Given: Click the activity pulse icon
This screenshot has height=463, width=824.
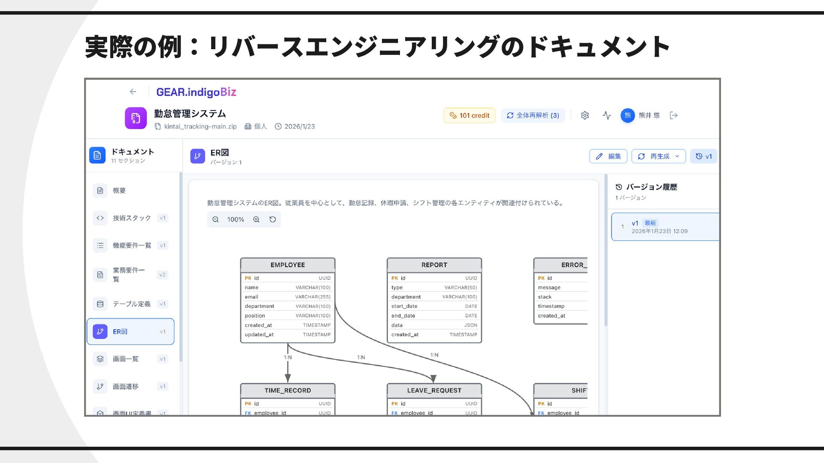Looking at the screenshot, I should 606,115.
